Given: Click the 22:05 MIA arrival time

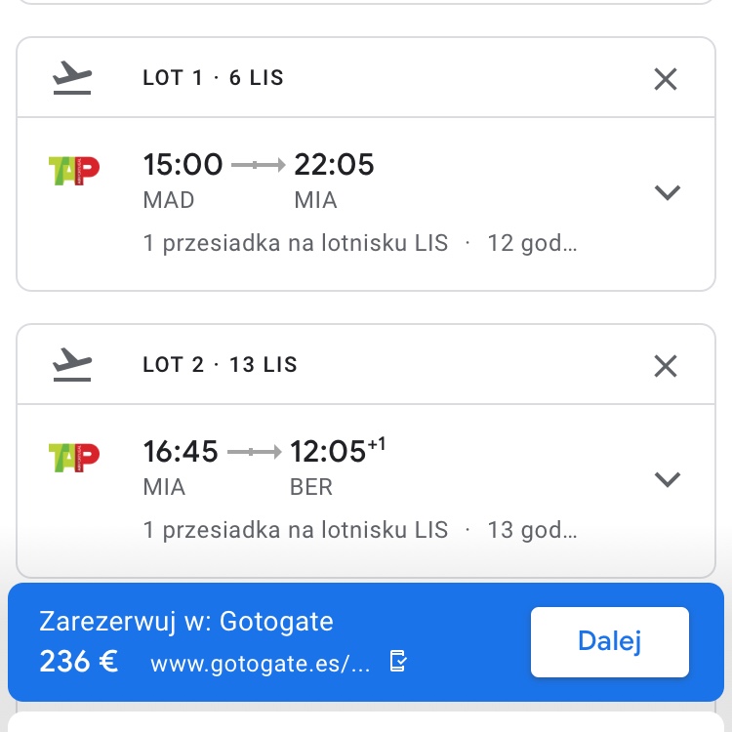Looking at the screenshot, I should (334, 164).
